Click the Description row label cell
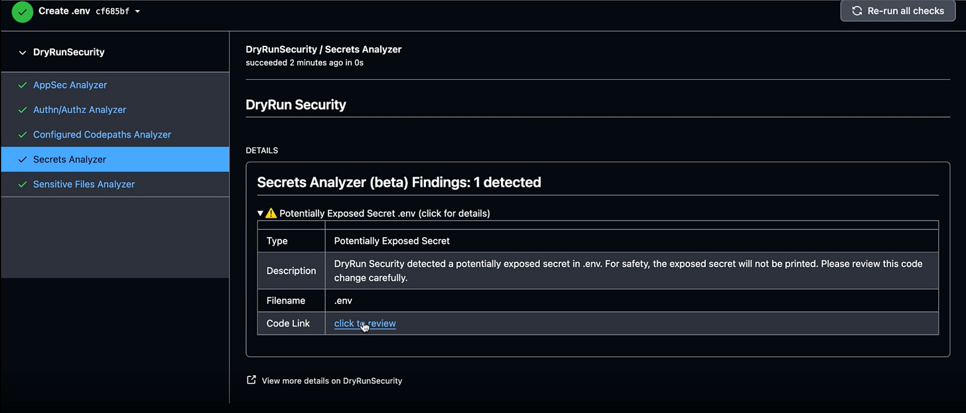Viewport: 966px width, 413px height. point(291,271)
